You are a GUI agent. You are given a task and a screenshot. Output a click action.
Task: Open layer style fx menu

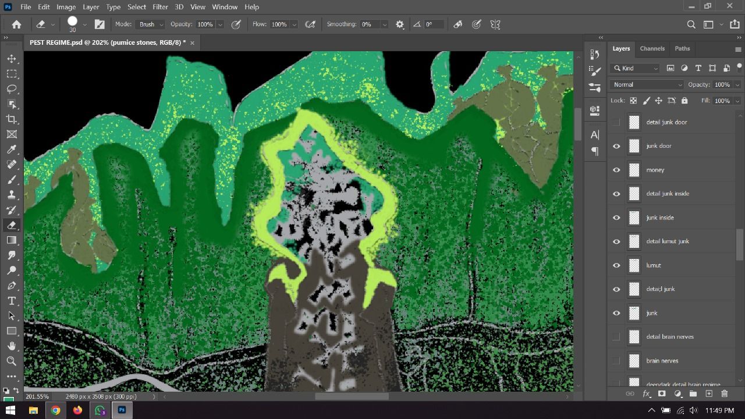coord(646,394)
